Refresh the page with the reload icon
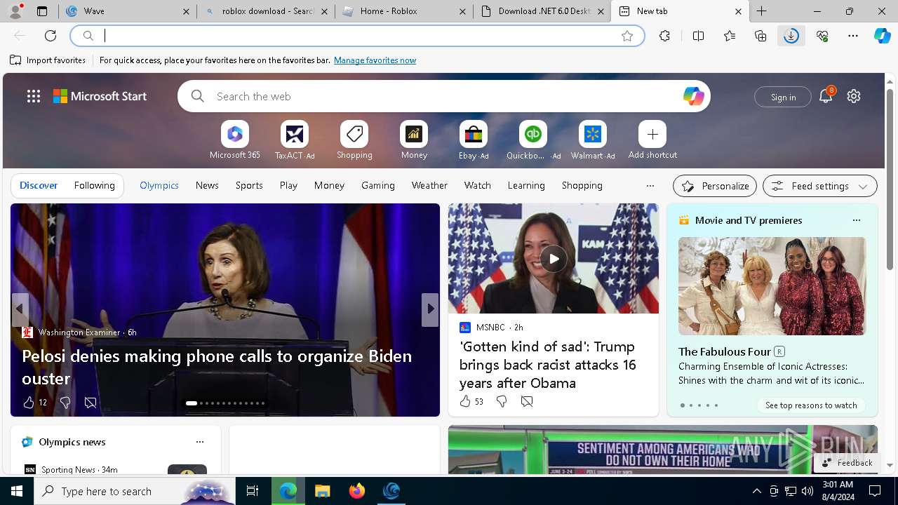The width and height of the screenshot is (898, 505). pos(51,36)
